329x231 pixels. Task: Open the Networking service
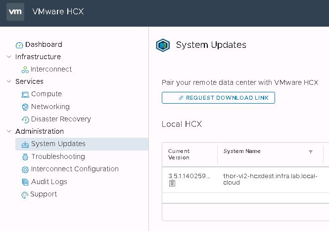[x=50, y=107]
